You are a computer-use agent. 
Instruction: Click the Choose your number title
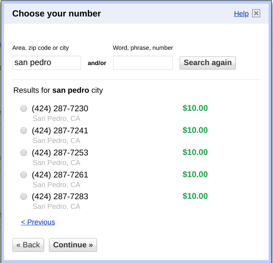click(x=57, y=14)
